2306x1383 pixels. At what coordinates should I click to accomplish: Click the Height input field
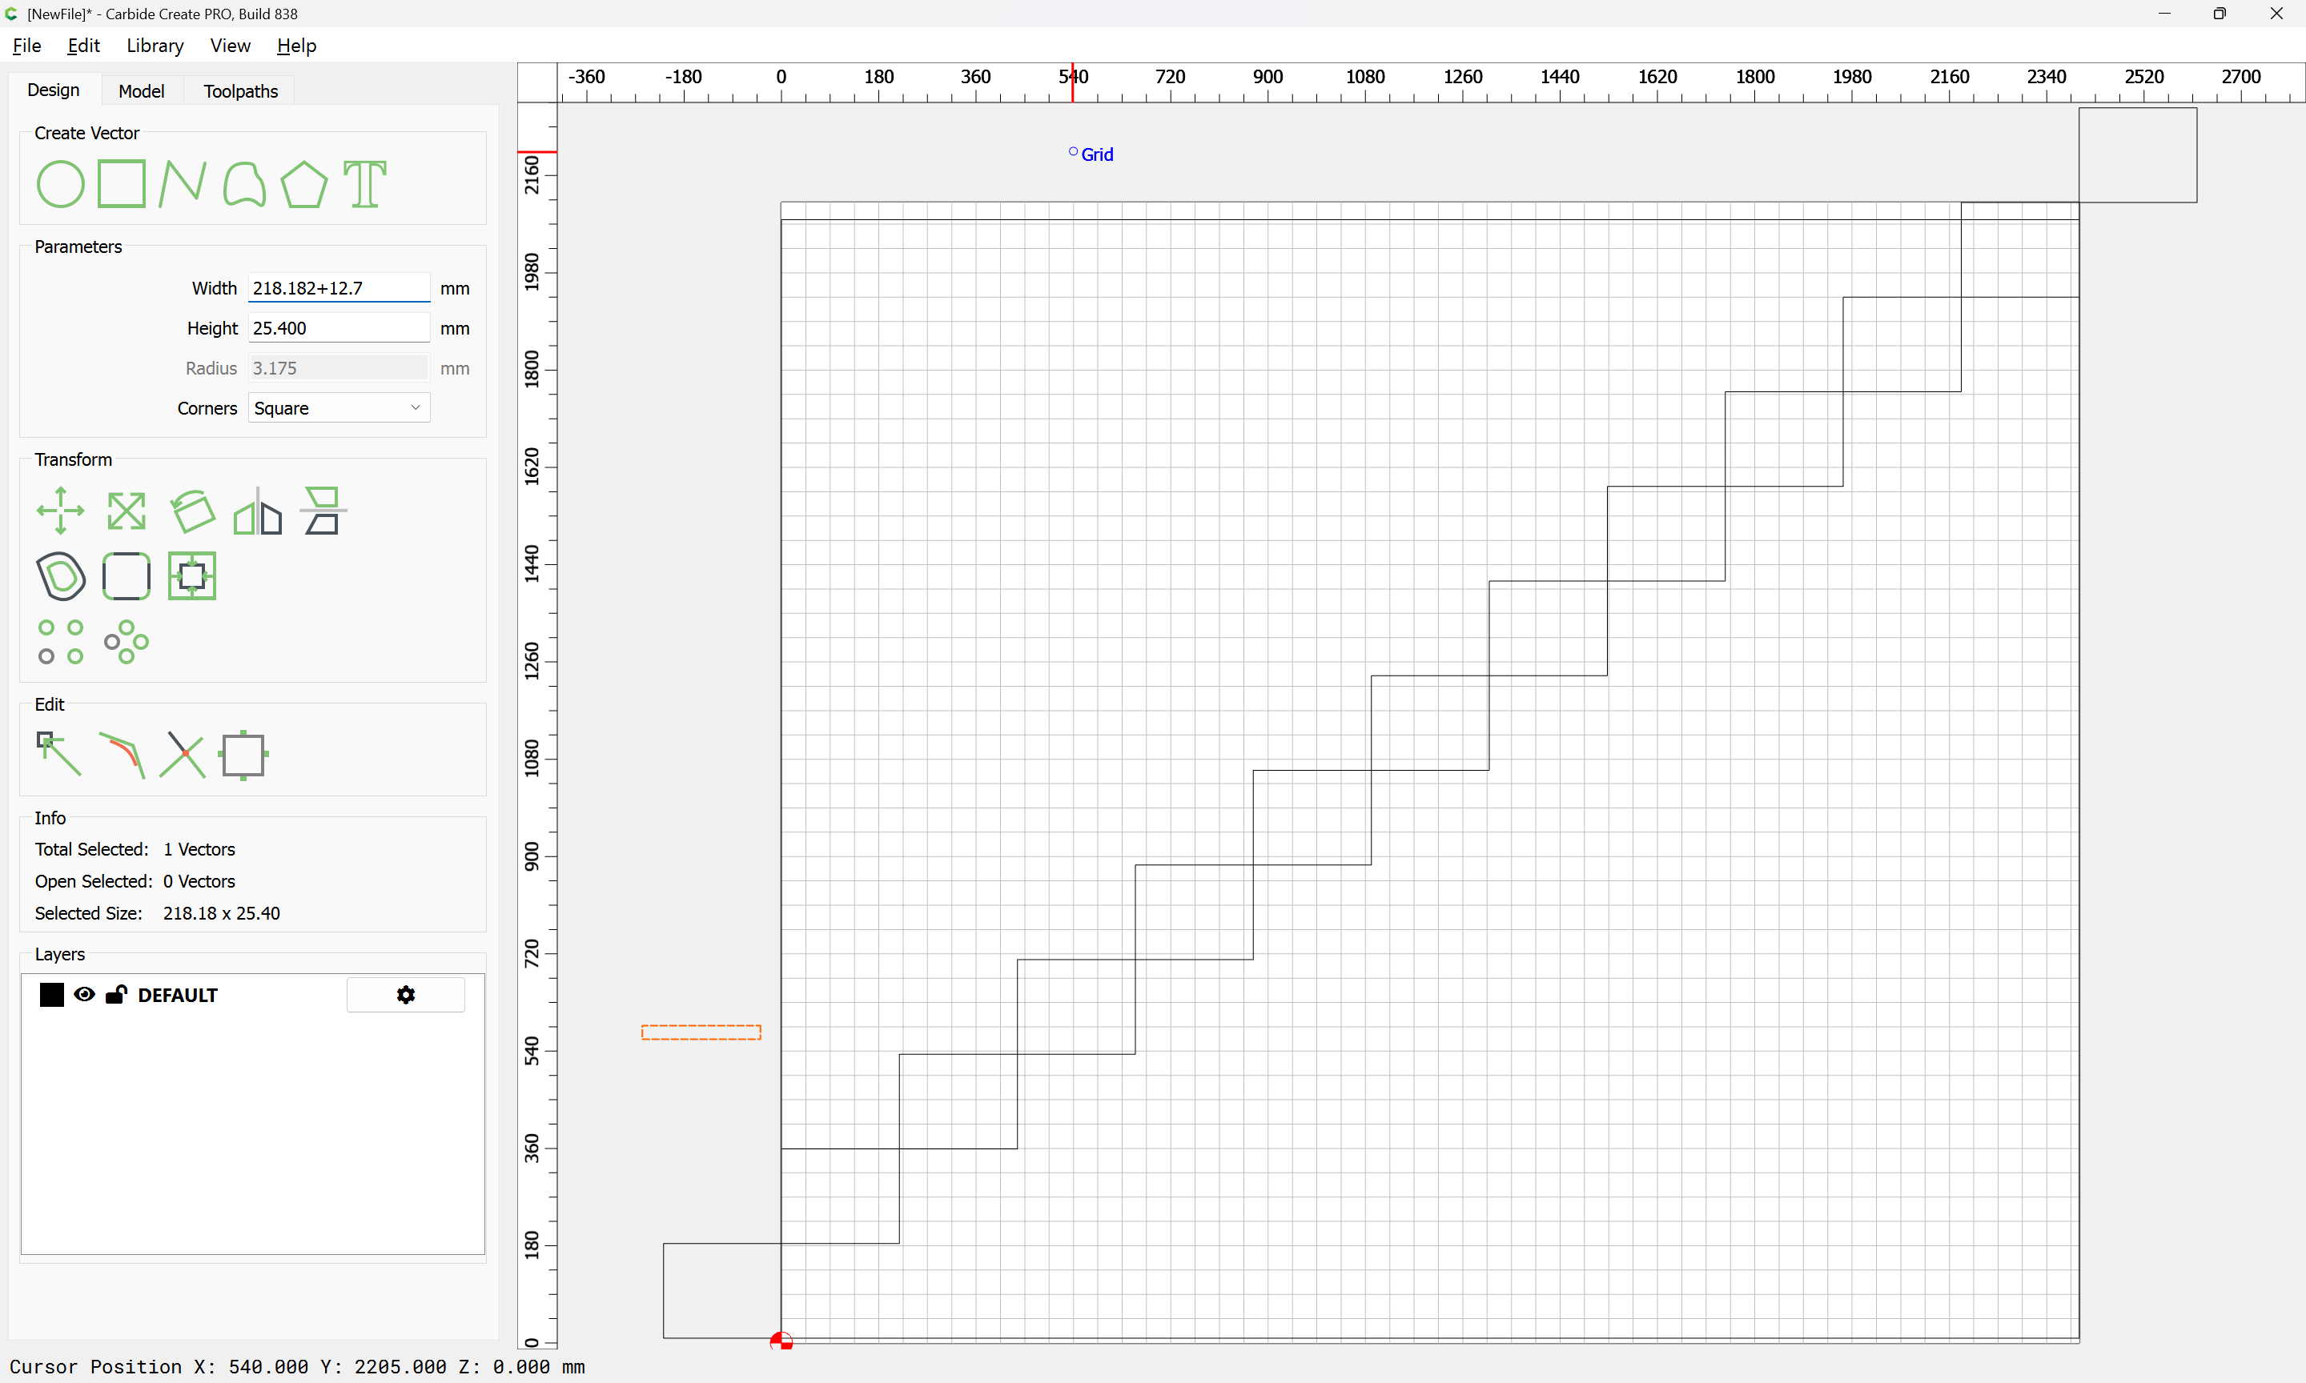[337, 328]
